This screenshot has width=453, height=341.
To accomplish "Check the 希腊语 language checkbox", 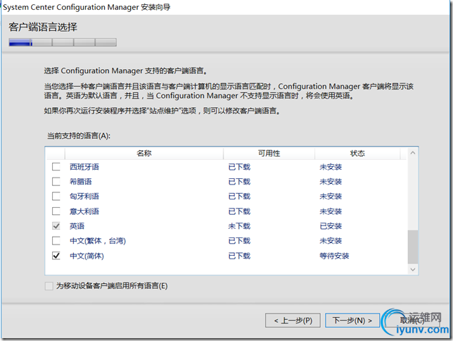I will point(56,182).
